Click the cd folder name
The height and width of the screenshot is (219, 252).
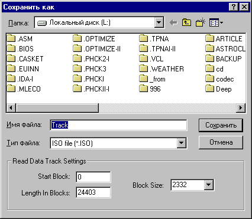coord(219,69)
